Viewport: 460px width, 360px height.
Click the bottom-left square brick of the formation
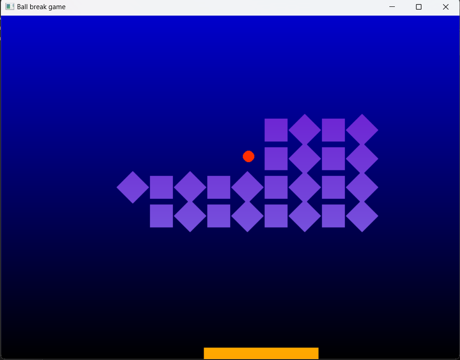click(161, 216)
